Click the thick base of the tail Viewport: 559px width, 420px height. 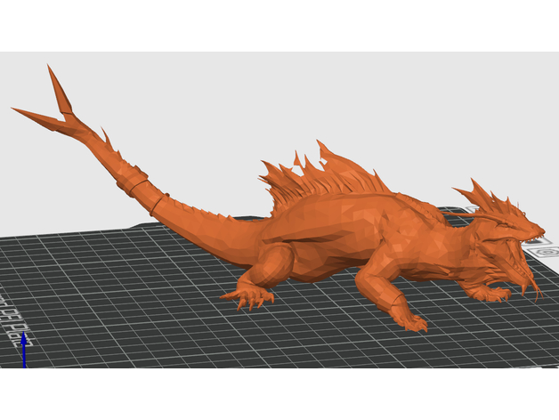[205, 227]
